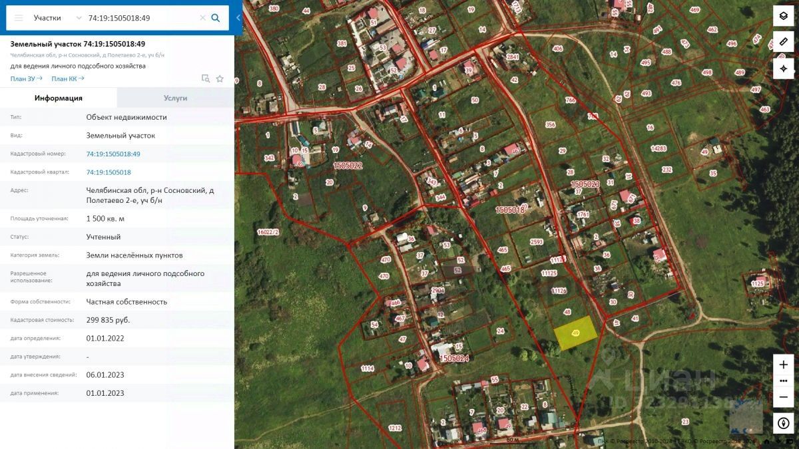
Task: Locate my position on map
Action: [784, 69]
